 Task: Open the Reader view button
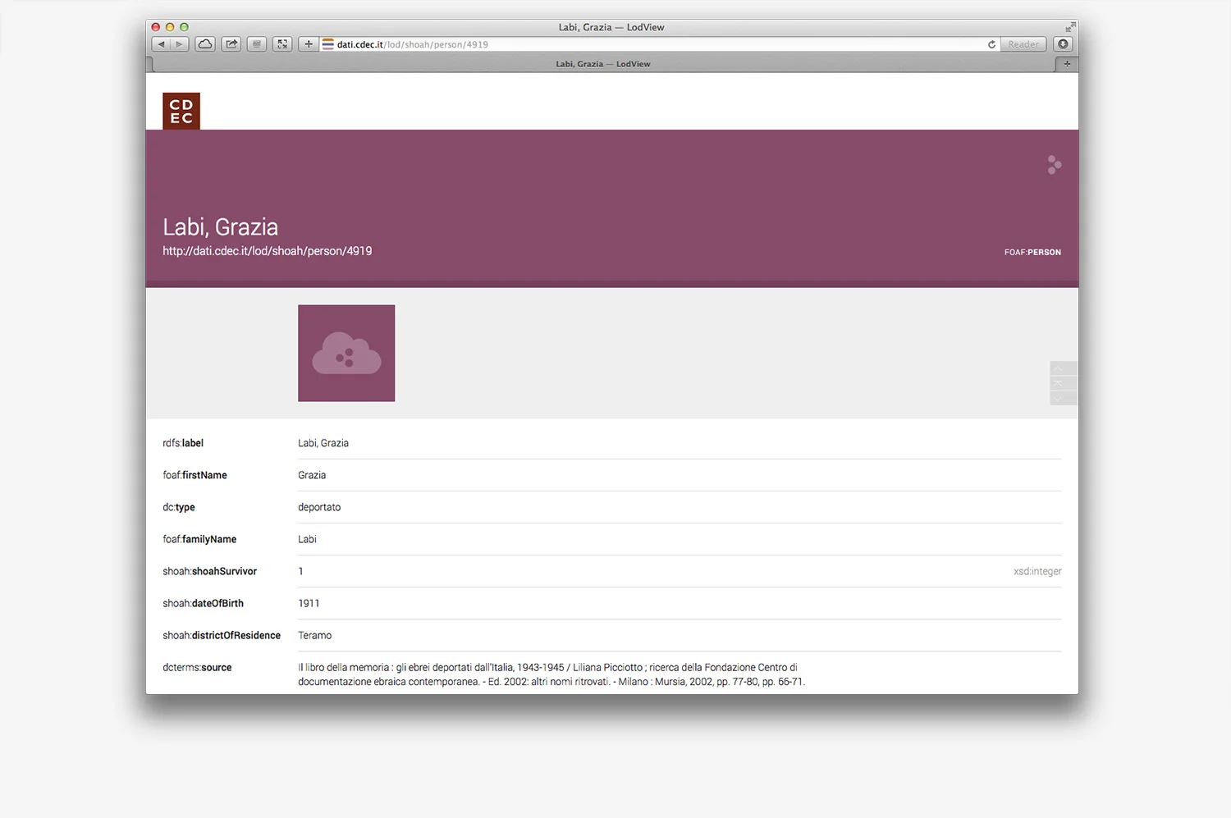click(x=1023, y=44)
